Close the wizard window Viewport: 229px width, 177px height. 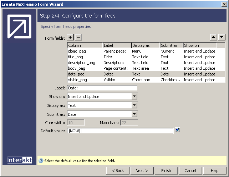[224, 4]
